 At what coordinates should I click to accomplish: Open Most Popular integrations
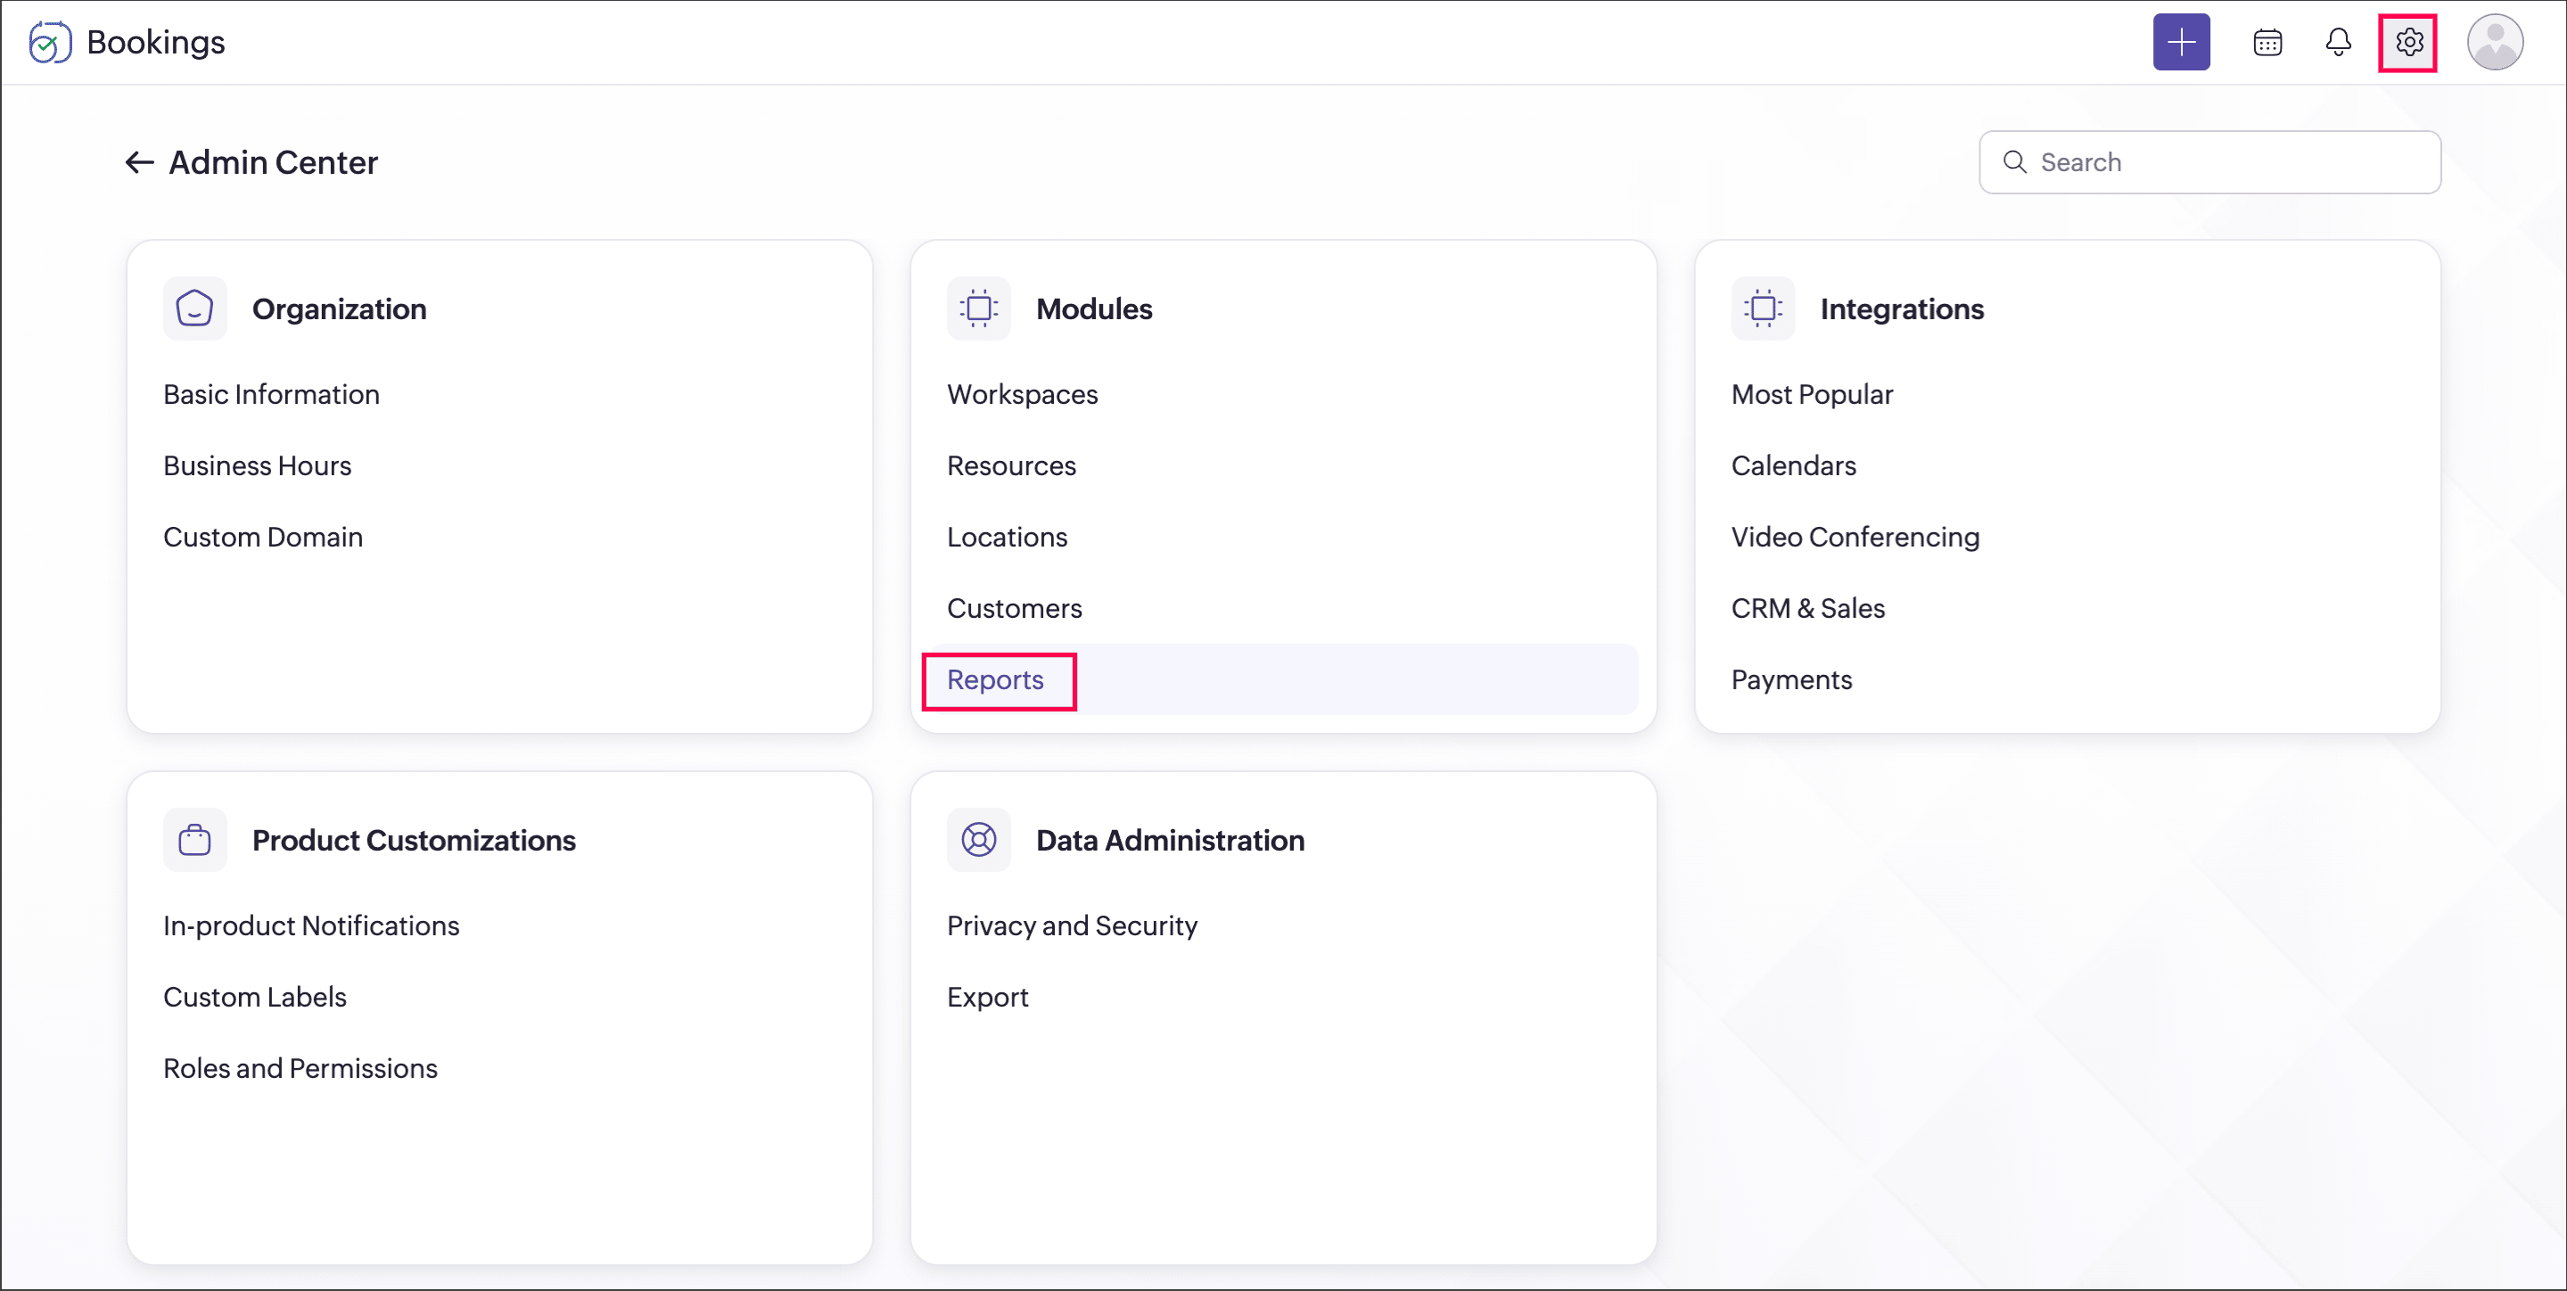coord(1812,394)
